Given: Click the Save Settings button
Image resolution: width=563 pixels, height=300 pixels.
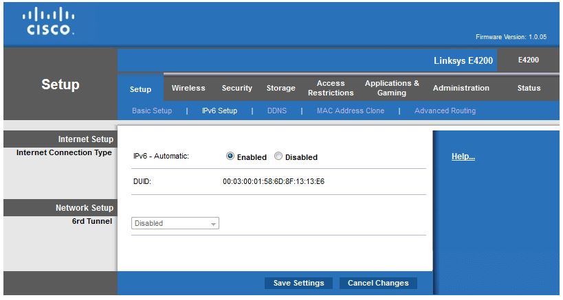Looking at the screenshot, I should click(299, 283).
